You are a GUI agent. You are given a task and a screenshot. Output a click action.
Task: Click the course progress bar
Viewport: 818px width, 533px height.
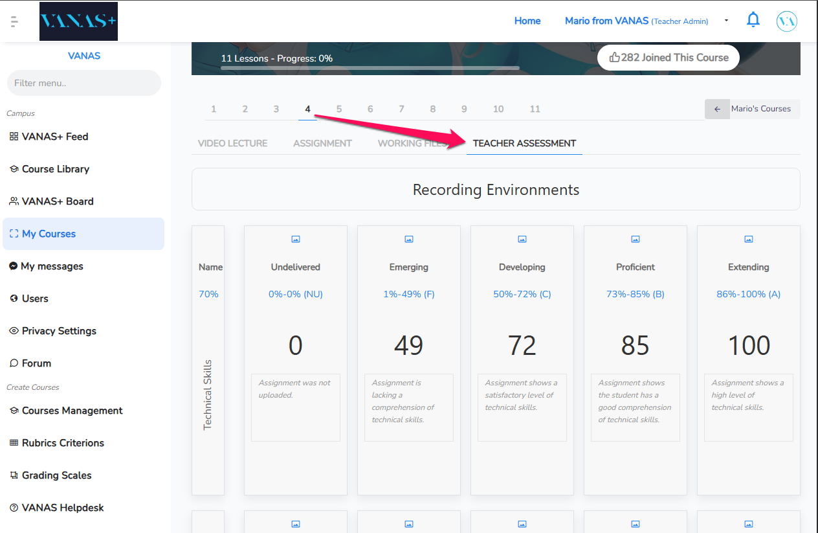pos(370,67)
